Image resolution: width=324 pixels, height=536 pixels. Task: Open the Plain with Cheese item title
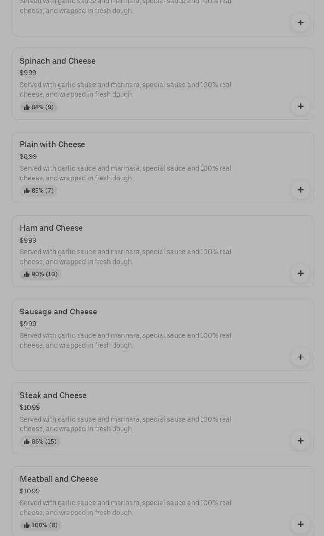(53, 145)
